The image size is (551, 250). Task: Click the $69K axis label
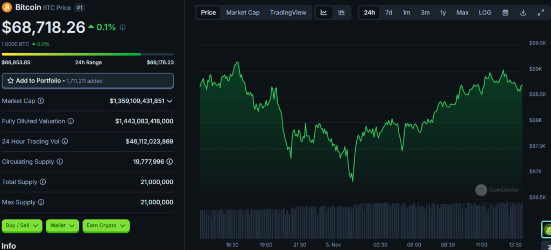535,69
